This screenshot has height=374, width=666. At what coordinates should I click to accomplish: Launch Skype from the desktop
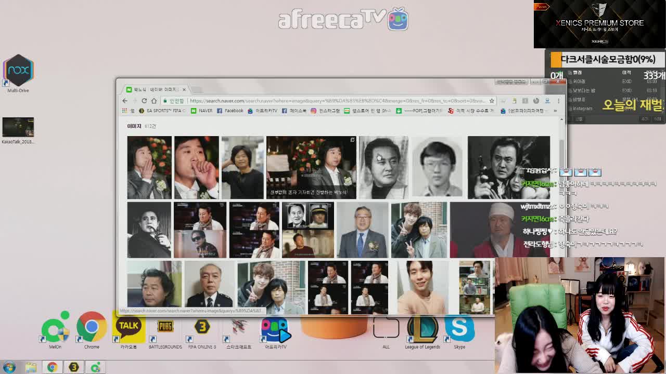[x=459, y=328]
